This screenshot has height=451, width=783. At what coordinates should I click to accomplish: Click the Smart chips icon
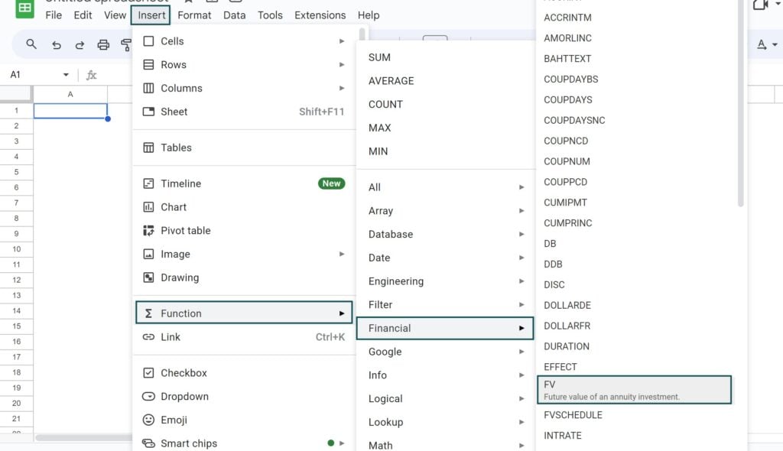coord(148,443)
